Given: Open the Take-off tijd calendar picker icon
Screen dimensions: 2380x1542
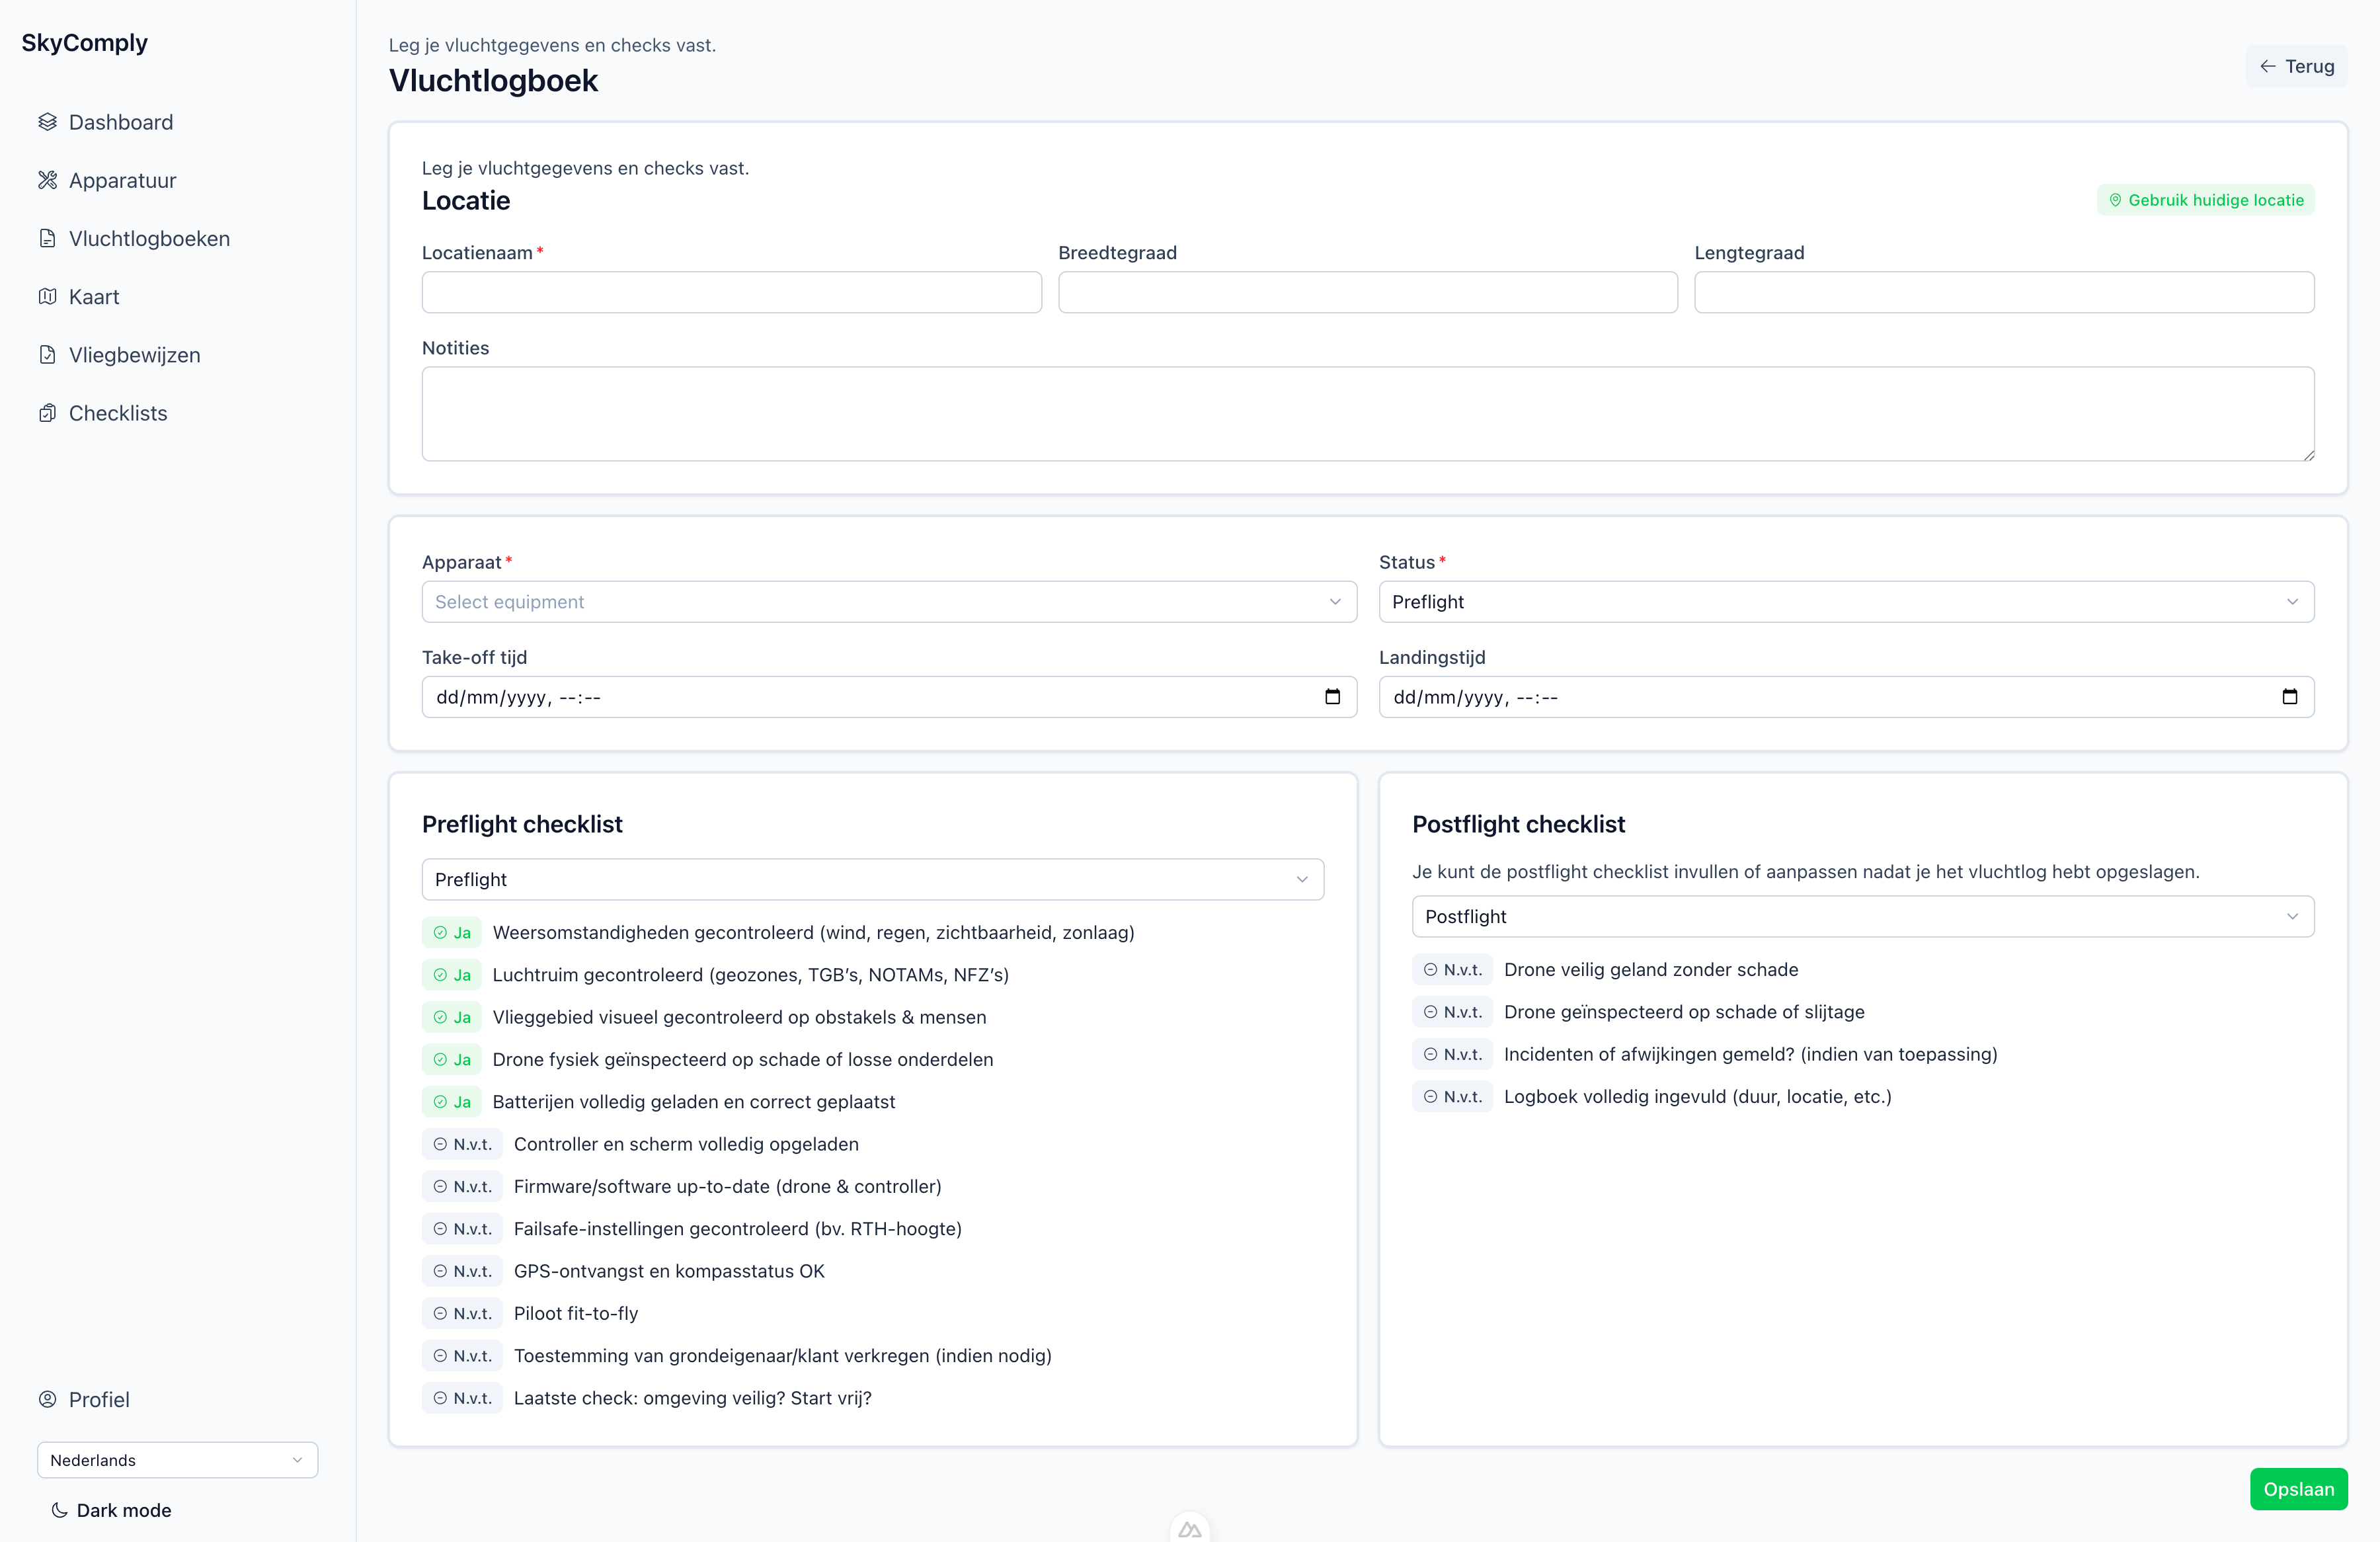Looking at the screenshot, I should pos(1332,697).
